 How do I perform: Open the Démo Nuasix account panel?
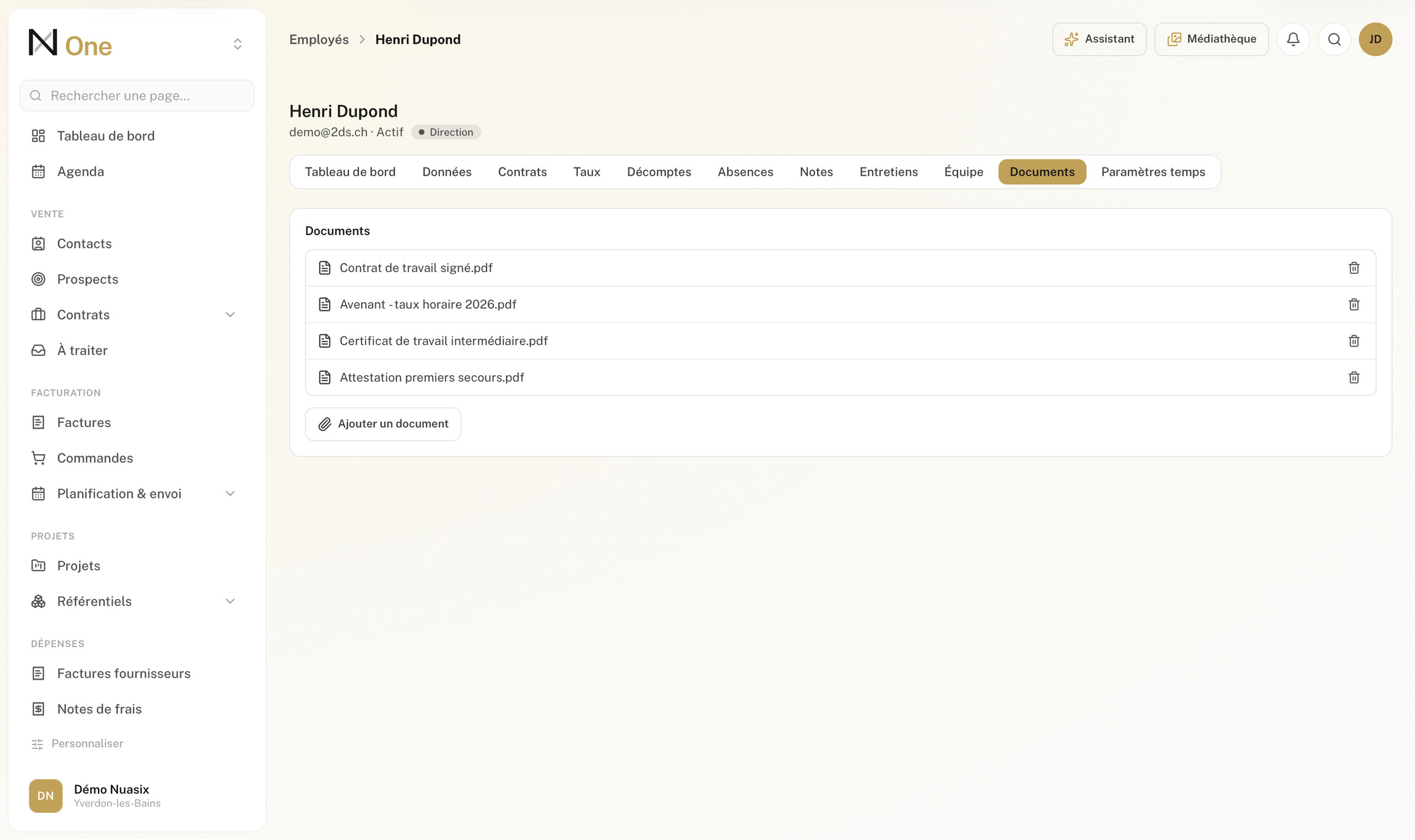[x=136, y=796]
